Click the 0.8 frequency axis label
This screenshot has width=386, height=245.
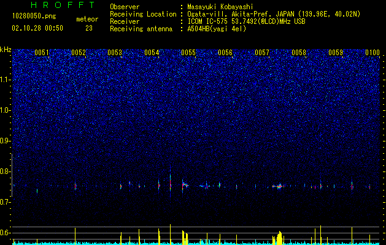point(5,171)
